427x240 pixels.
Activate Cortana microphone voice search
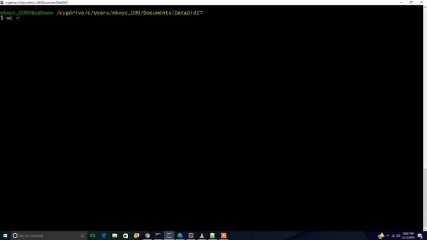[x=83, y=235]
